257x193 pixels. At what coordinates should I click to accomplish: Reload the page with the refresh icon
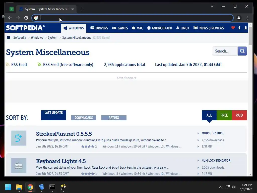pos(26,18)
